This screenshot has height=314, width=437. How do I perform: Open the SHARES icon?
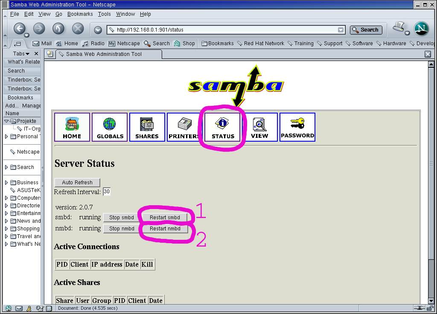(147, 127)
